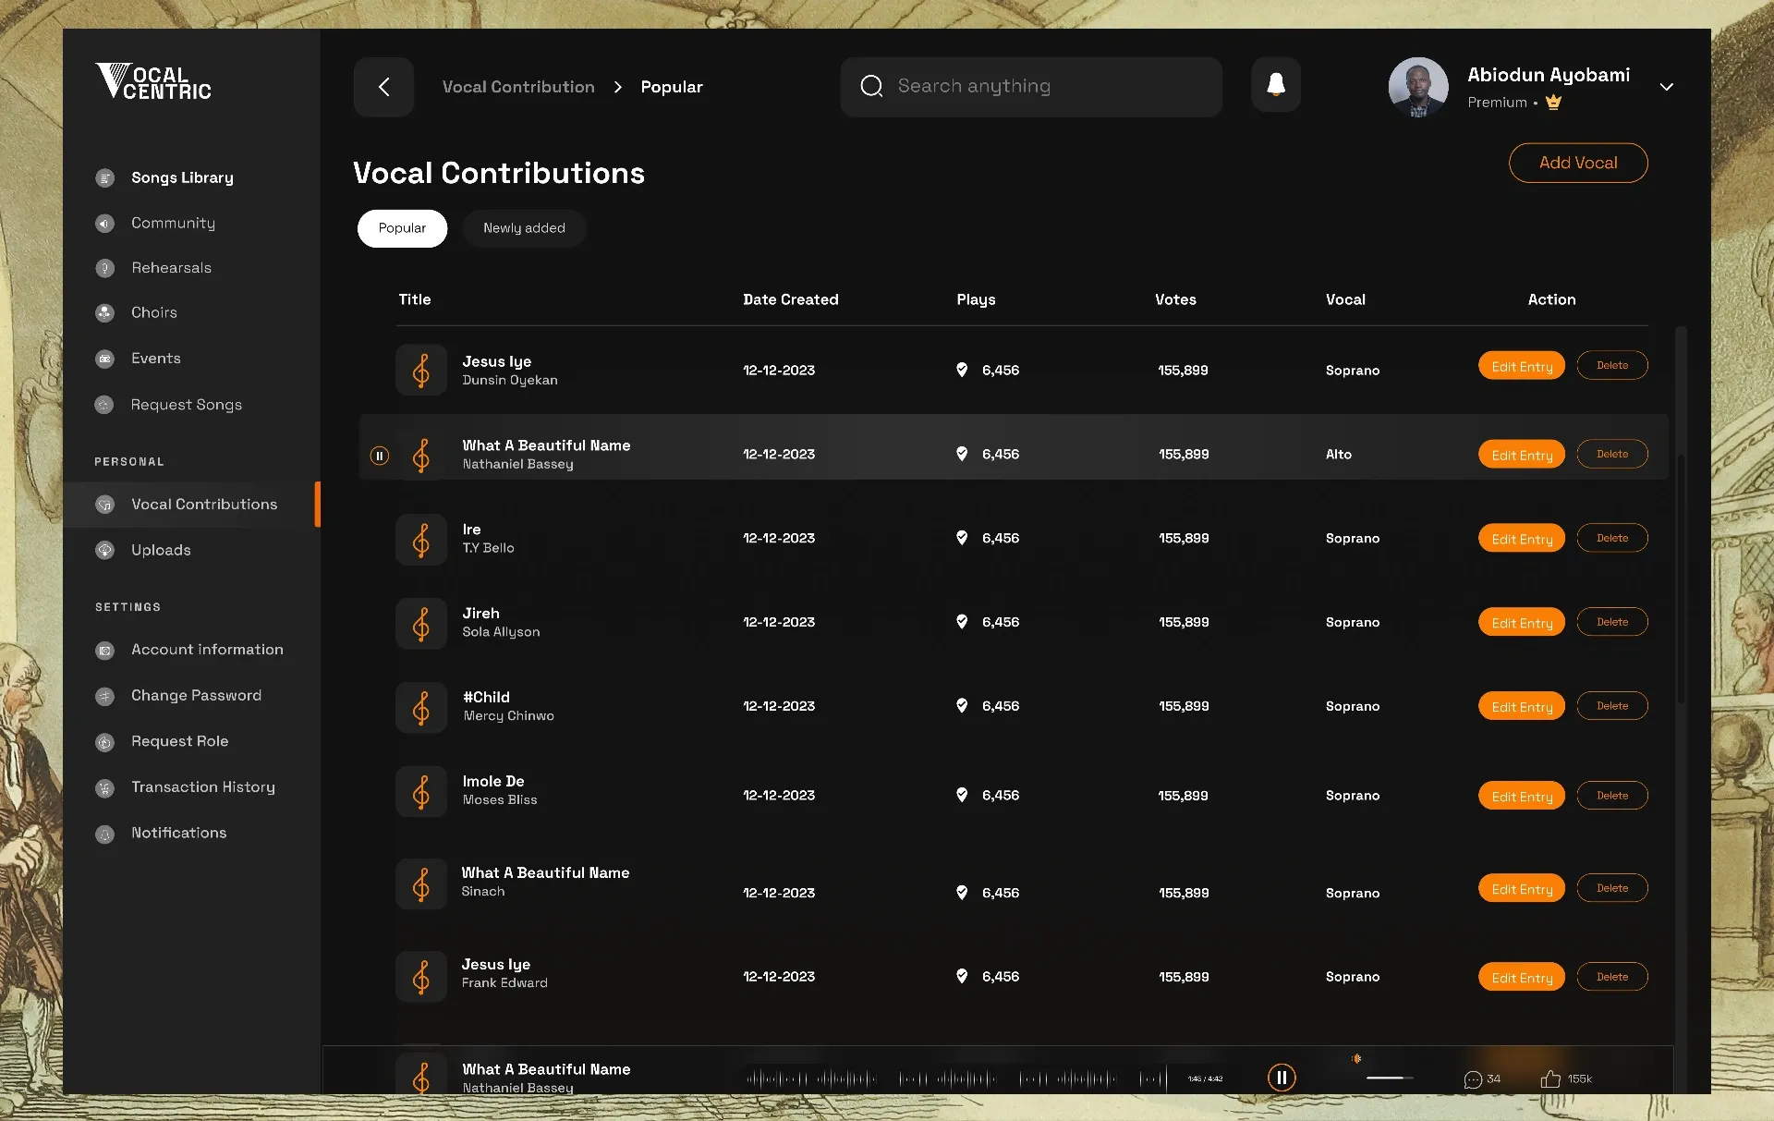Viewport: 1774px width, 1121px height.
Task: Delete the Imole De entry
Action: (1612, 796)
